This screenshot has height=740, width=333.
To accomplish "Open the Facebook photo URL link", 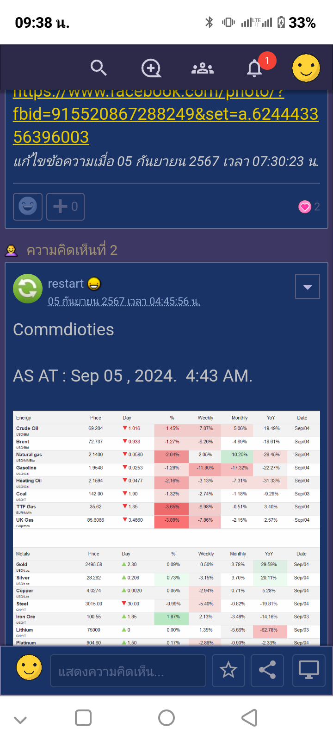I will point(166,114).
